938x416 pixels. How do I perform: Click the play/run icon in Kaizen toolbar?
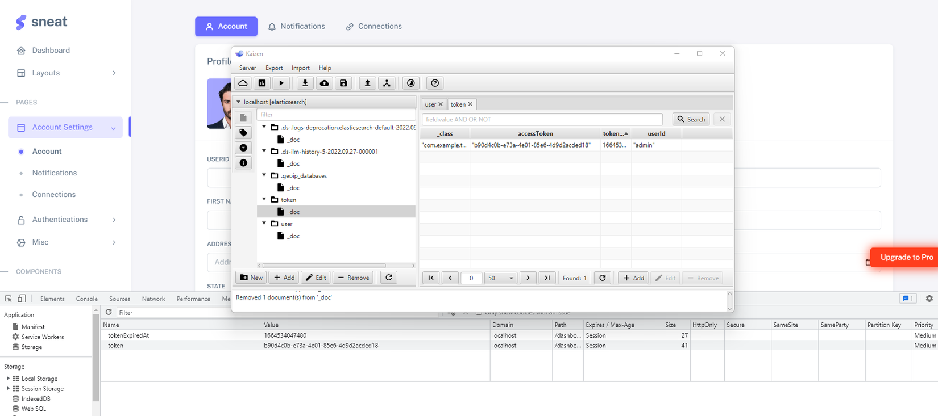[x=281, y=83]
